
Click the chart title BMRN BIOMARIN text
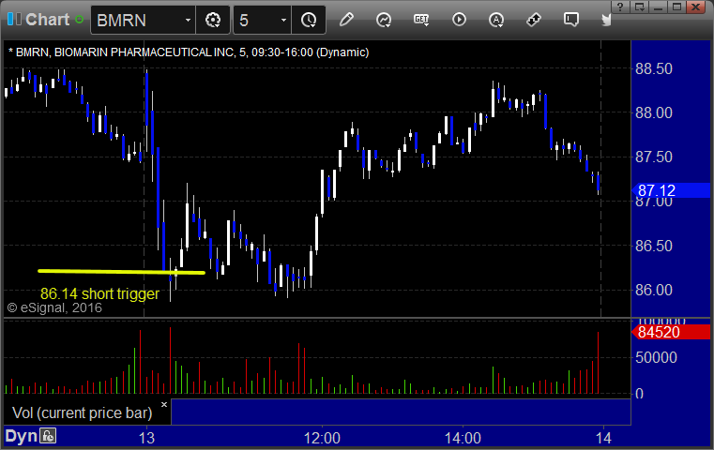pyautogui.click(x=189, y=52)
